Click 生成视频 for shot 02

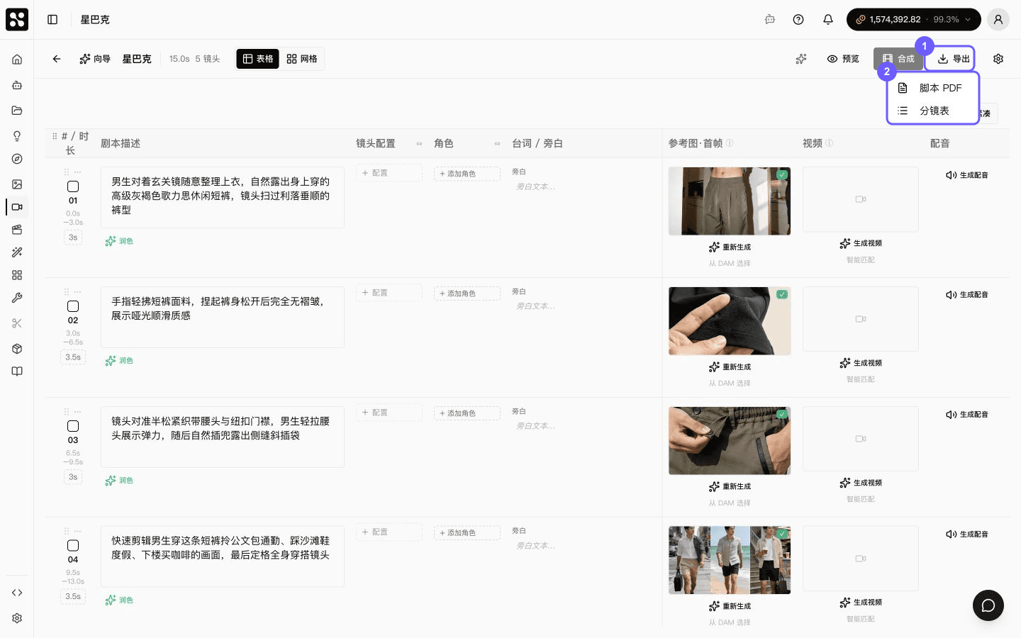click(861, 363)
